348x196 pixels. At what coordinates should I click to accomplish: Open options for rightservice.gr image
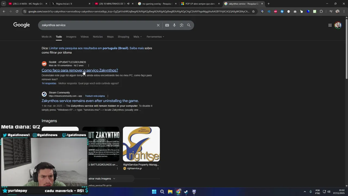[158, 168]
